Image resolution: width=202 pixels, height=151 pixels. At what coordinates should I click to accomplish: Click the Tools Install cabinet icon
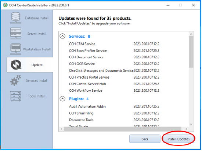click(15, 96)
